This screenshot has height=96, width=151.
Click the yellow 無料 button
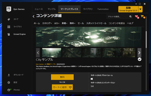62,77
